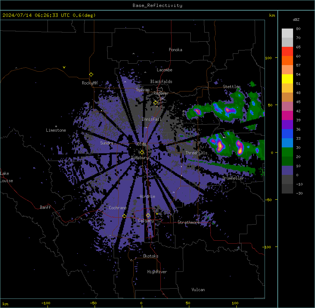Click the 45 value on dBZ legend
The height and width of the screenshot is (308, 315).
[298, 102]
